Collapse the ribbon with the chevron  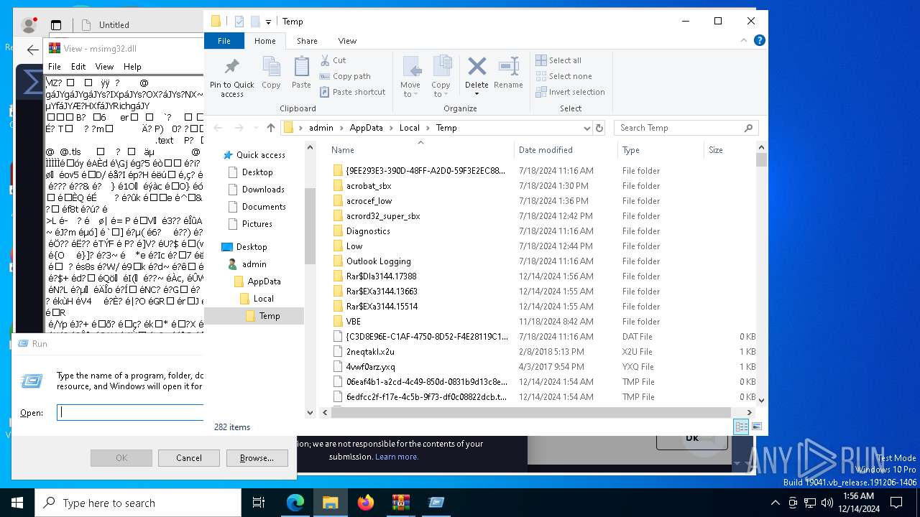coord(745,41)
